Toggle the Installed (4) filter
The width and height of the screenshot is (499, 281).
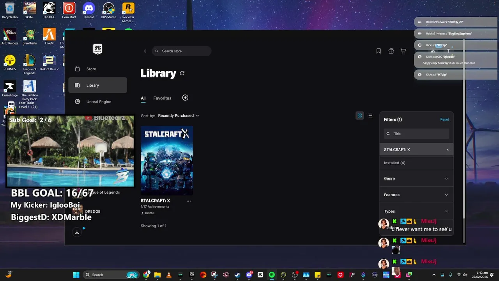416,163
